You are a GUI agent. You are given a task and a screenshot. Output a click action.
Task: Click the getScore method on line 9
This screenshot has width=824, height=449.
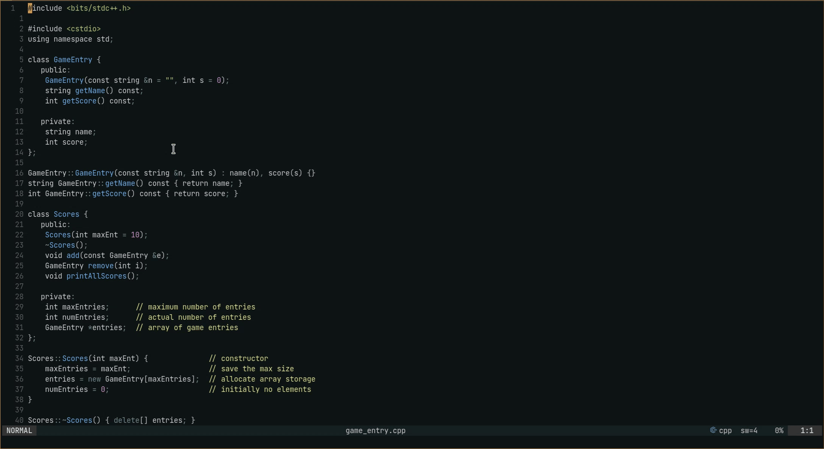pyautogui.click(x=80, y=101)
